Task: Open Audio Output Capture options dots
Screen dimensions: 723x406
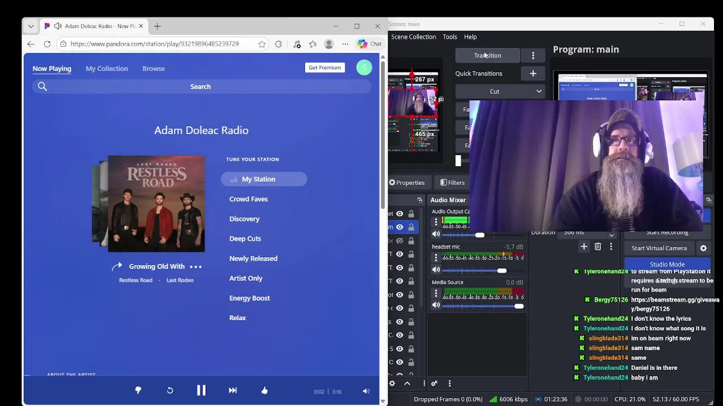Action: [x=436, y=222]
